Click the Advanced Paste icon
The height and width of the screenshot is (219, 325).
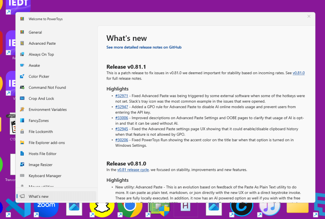pos(22,43)
